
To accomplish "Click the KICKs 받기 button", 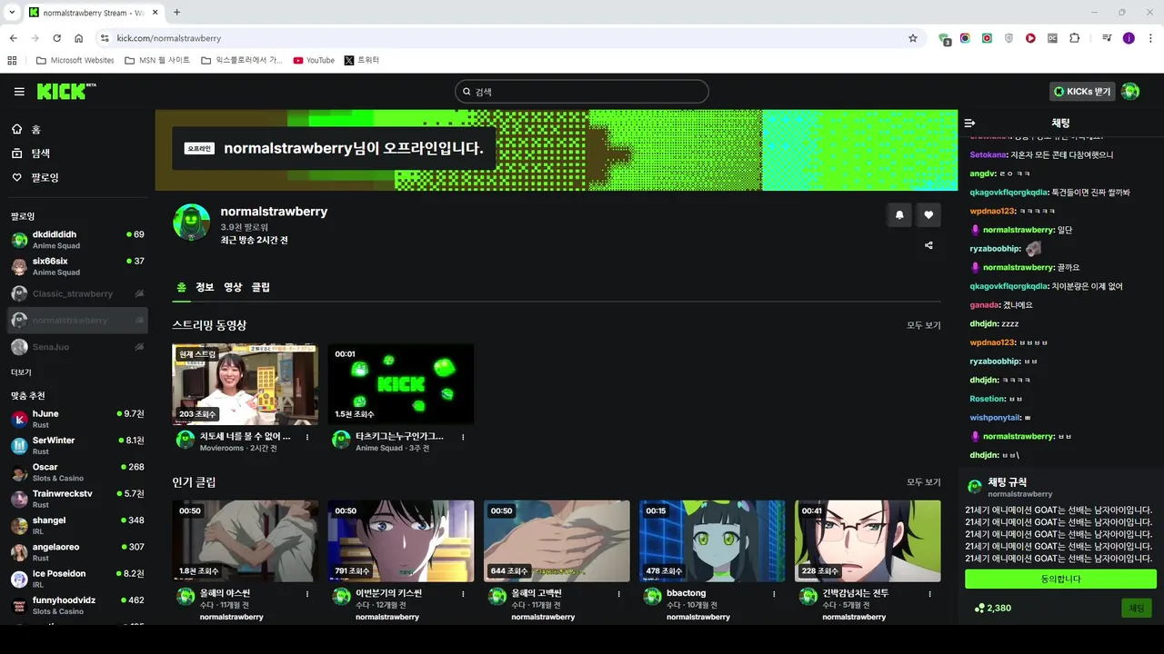I will click(1083, 92).
